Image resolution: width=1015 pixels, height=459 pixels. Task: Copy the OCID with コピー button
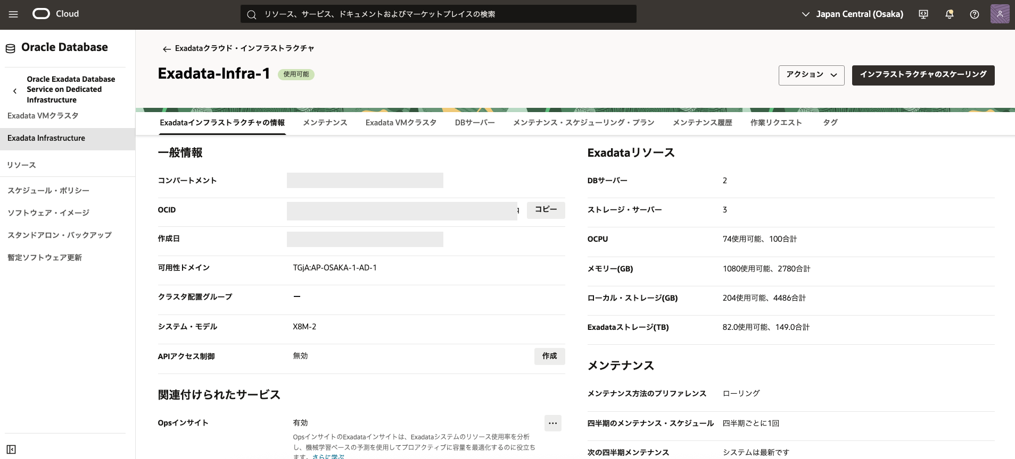pos(546,210)
